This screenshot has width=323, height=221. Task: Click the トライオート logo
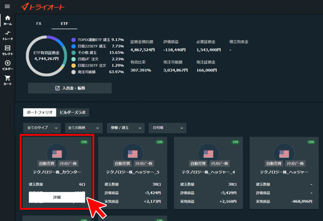(x=42, y=7)
